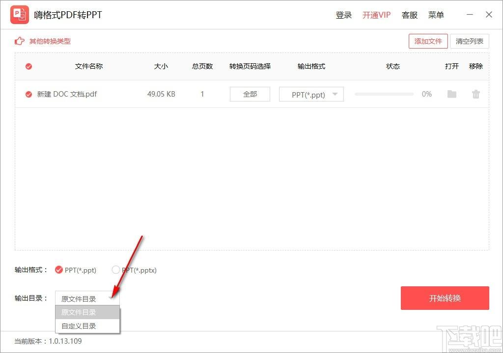Select 原文件目录 from the dropdown list
Viewport: 503px width, 353px height.
click(x=87, y=312)
